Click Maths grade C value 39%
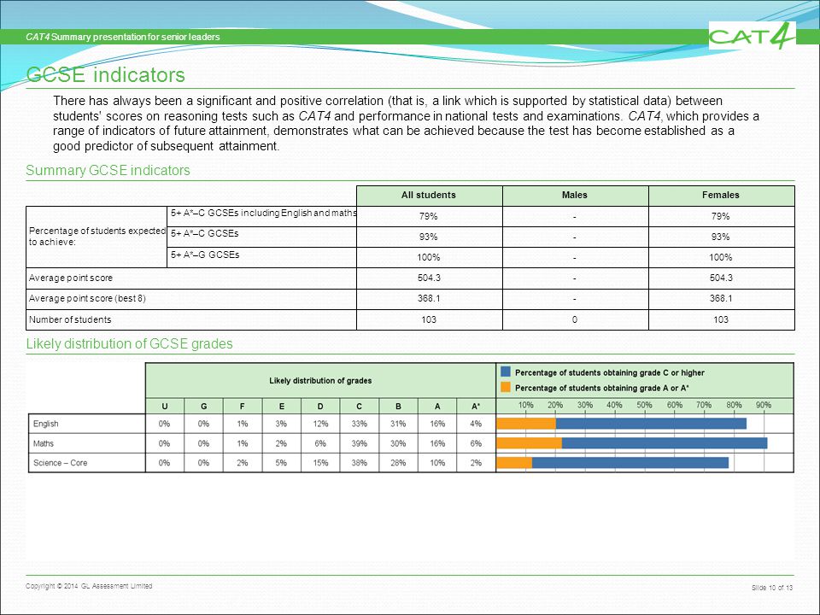This screenshot has width=820, height=615. [360, 443]
